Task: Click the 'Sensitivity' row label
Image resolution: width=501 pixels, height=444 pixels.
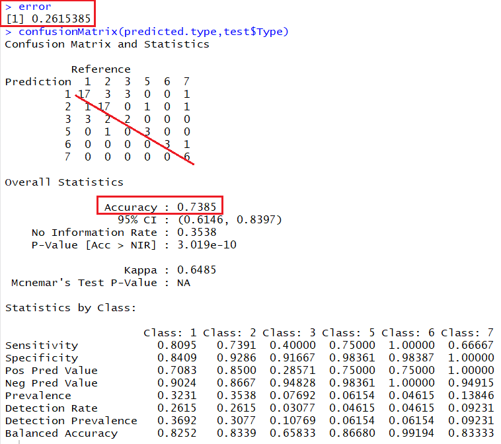Action: [x=42, y=346]
